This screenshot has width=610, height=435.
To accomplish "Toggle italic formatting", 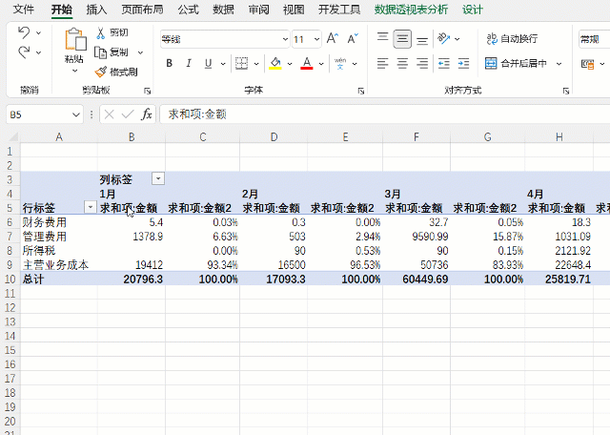I will pyautogui.click(x=189, y=64).
